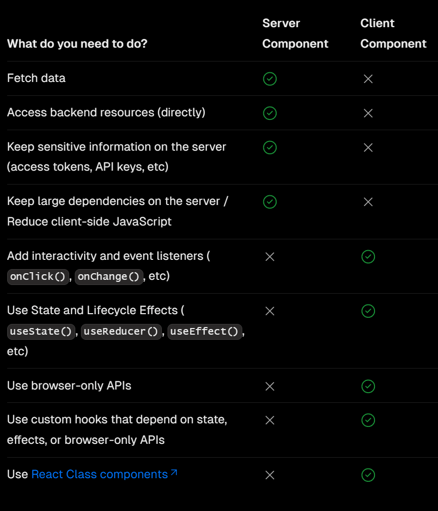Click the Server Component column header
The image size is (438, 511).
click(x=295, y=33)
